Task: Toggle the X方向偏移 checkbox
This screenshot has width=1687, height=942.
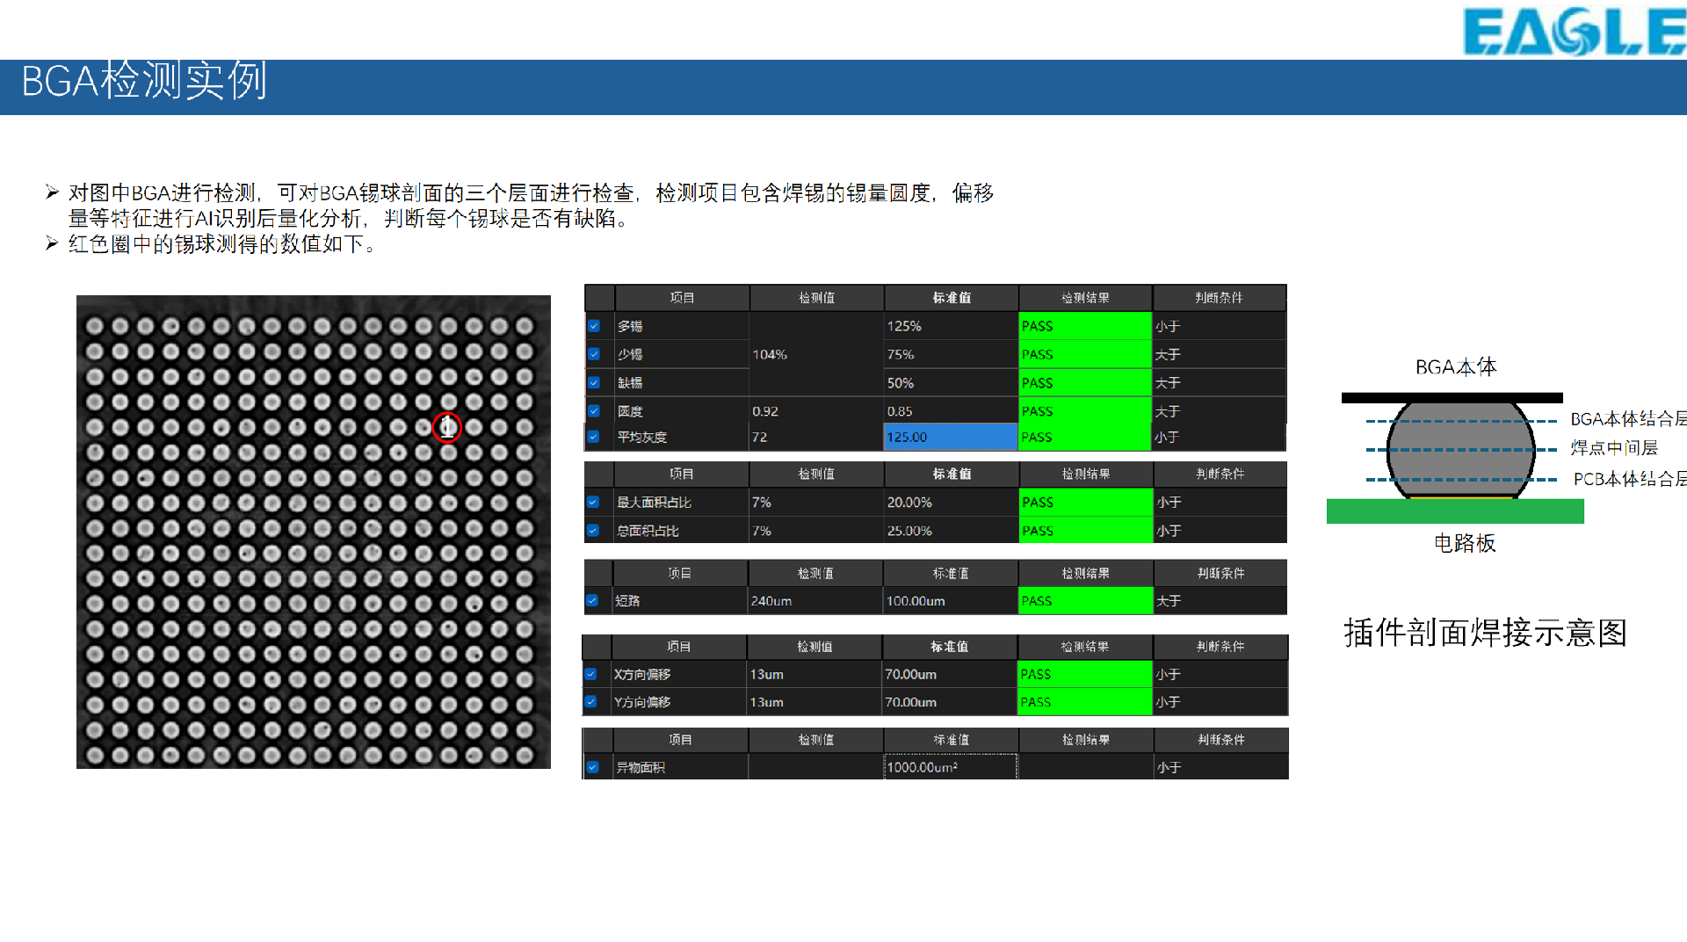Action: tap(591, 674)
